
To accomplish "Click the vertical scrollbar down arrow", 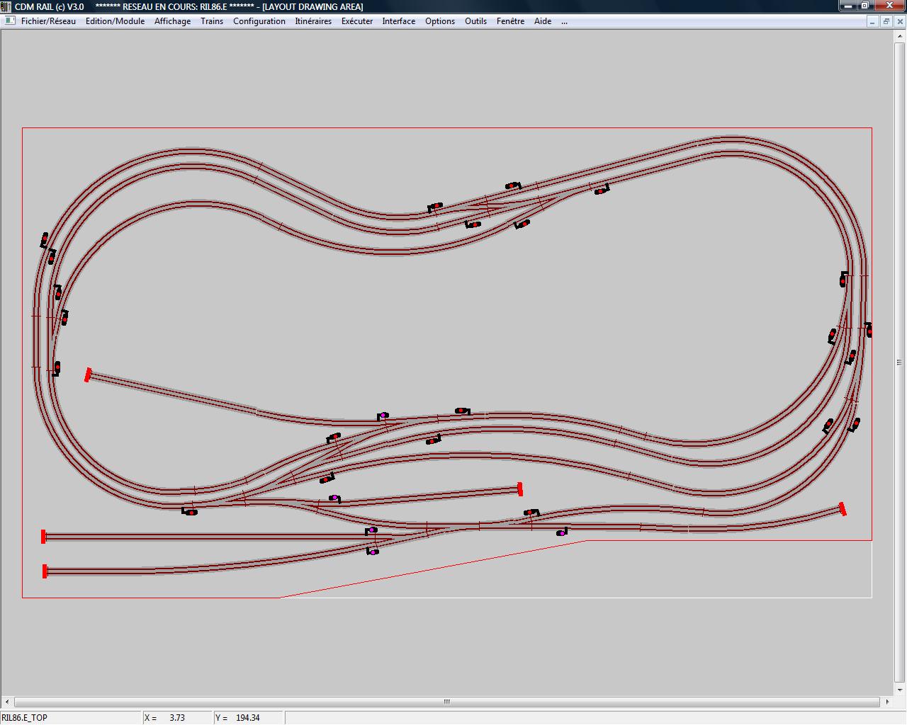I will pos(901,690).
